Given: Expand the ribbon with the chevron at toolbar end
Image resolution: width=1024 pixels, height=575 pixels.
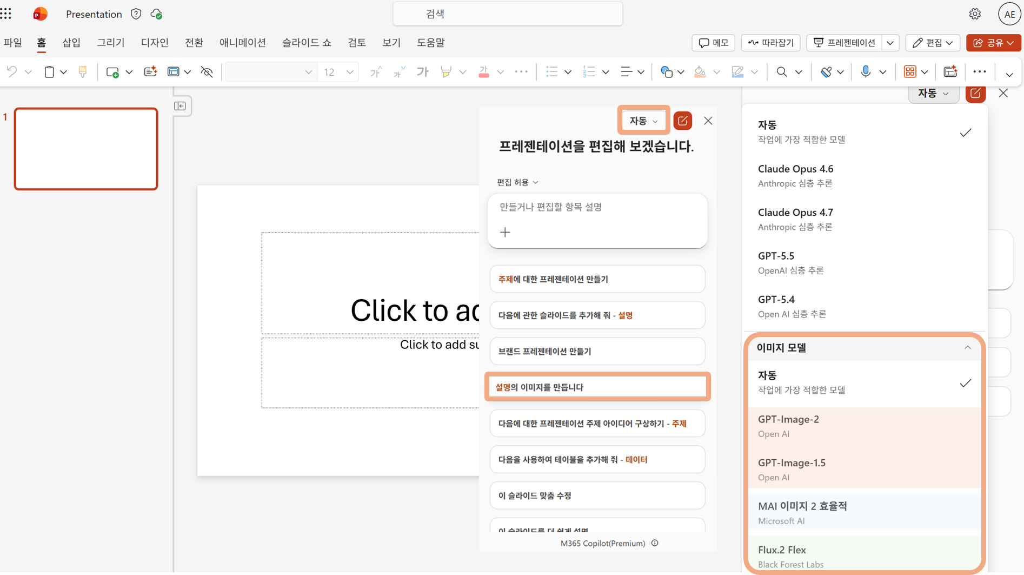Looking at the screenshot, I should click(1009, 74).
